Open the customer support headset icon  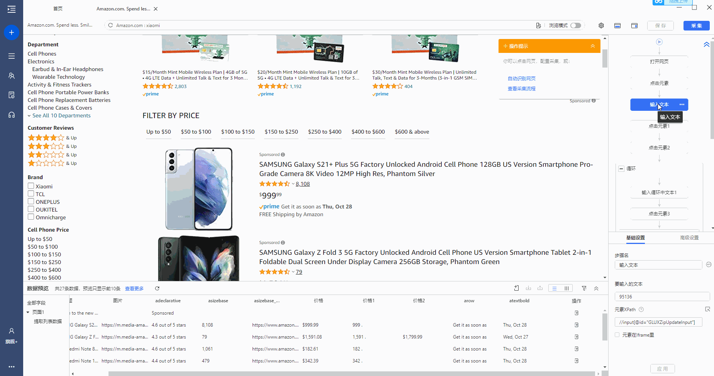12,115
